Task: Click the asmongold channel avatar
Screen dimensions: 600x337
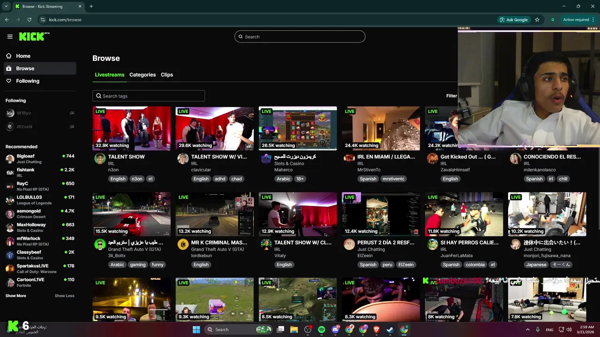Action: pyautogui.click(x=10, y=214)
